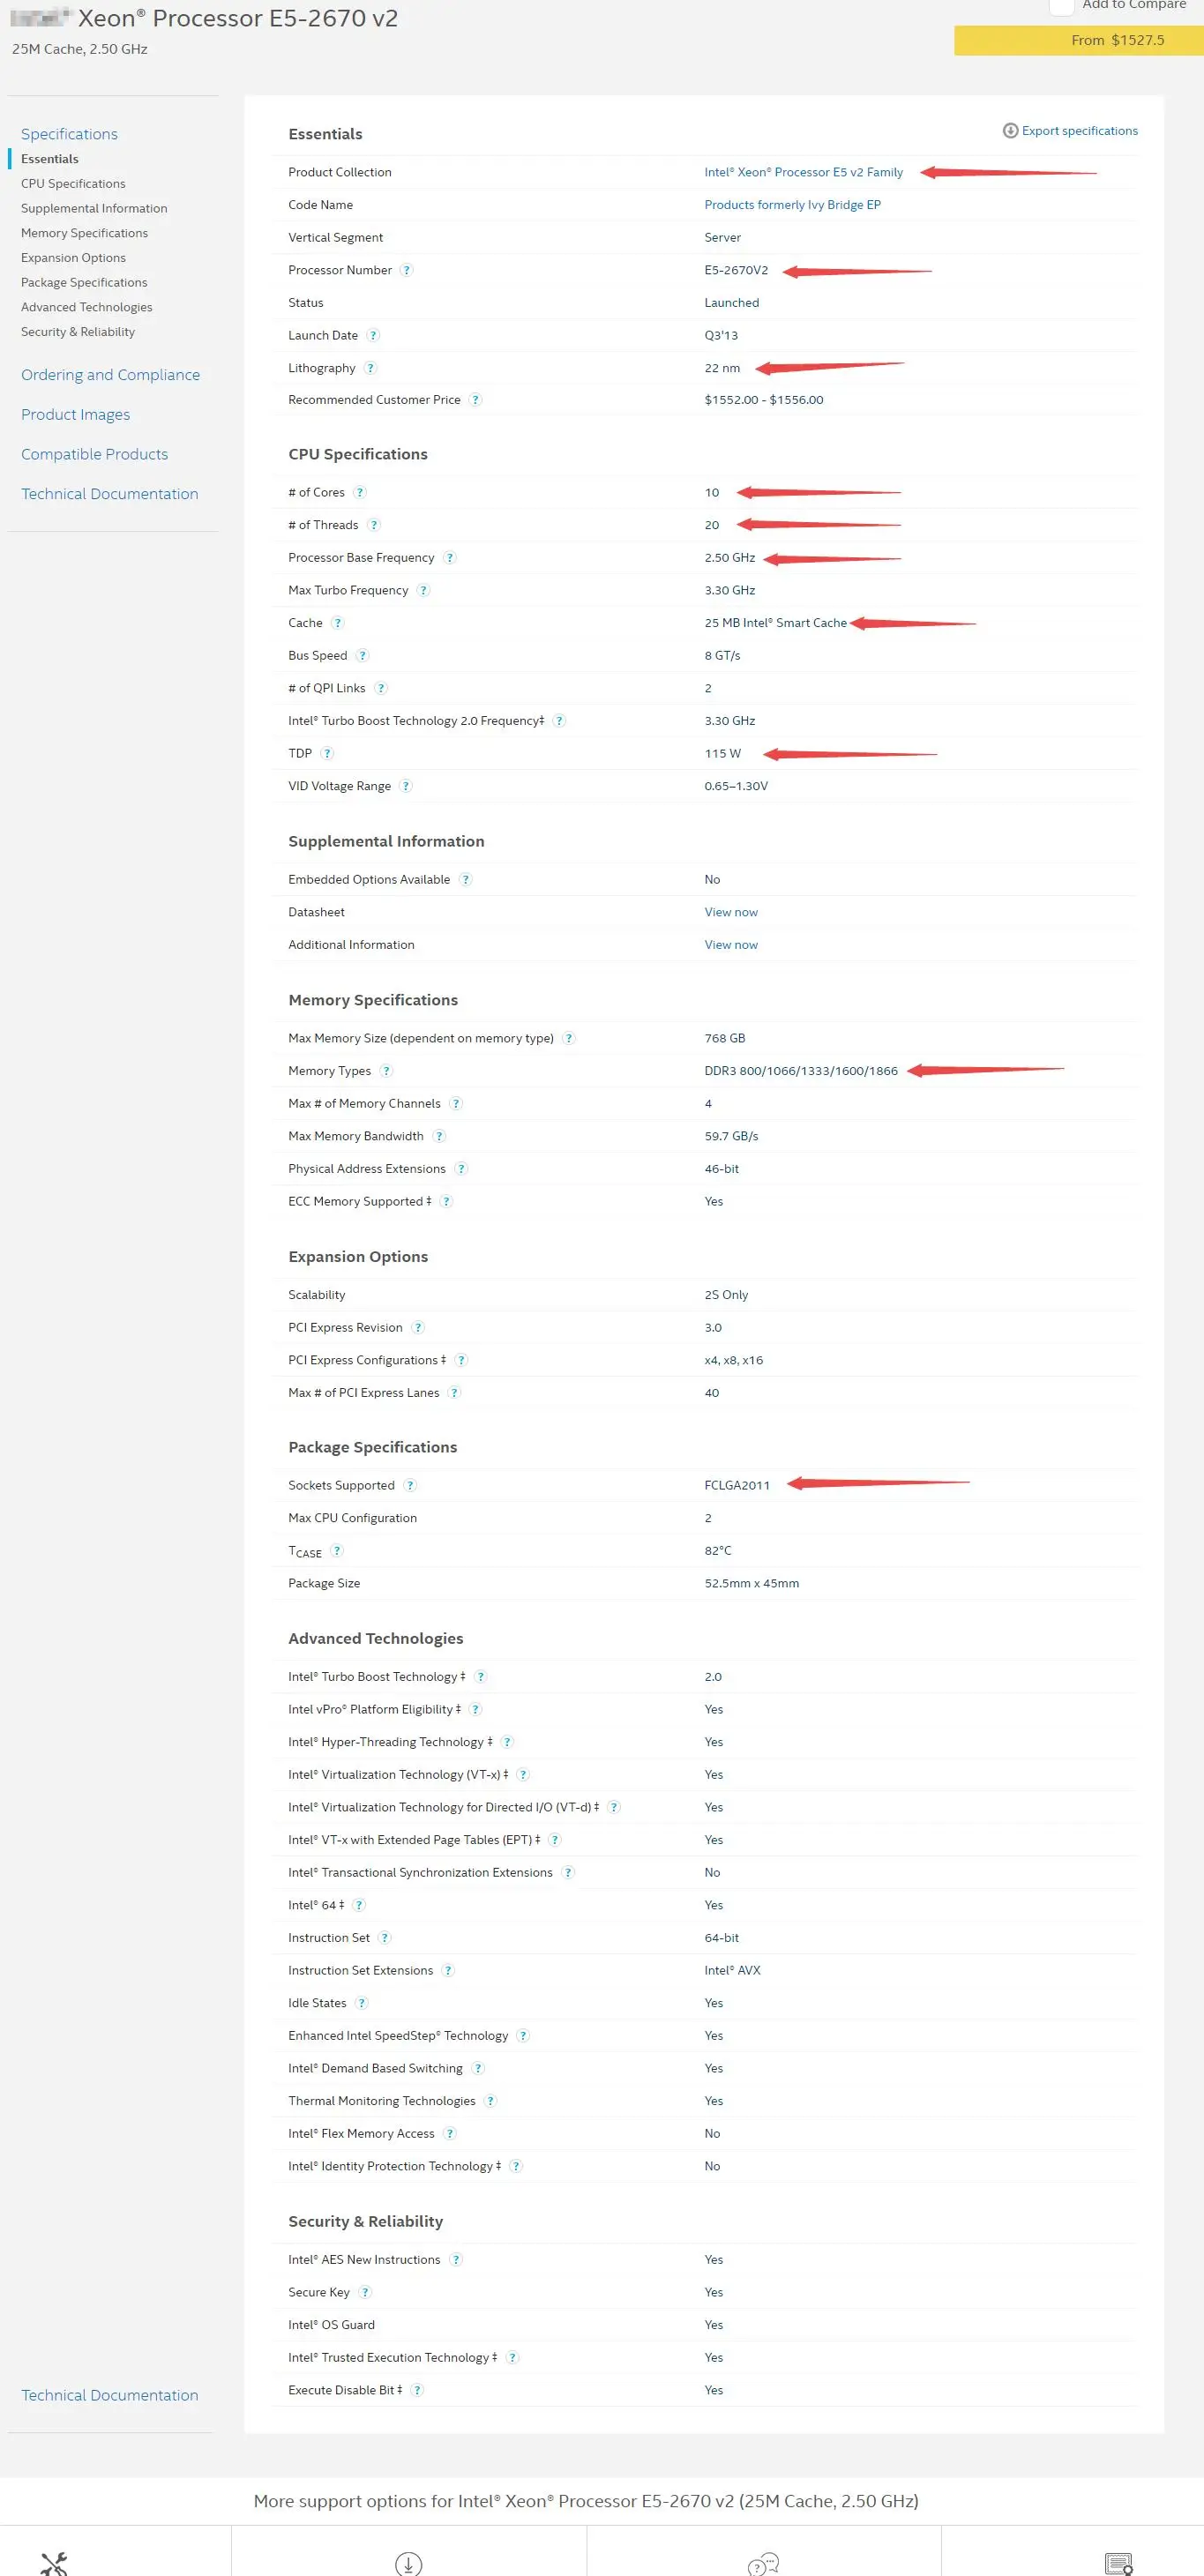
Task: Click the chat bubbles support icon
Action: point(763,2563)
